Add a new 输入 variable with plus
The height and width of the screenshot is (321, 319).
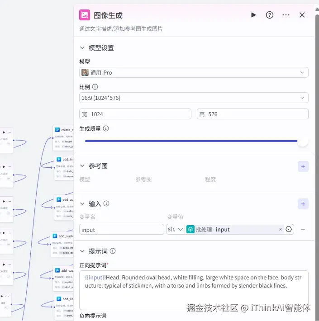[303, 204]
